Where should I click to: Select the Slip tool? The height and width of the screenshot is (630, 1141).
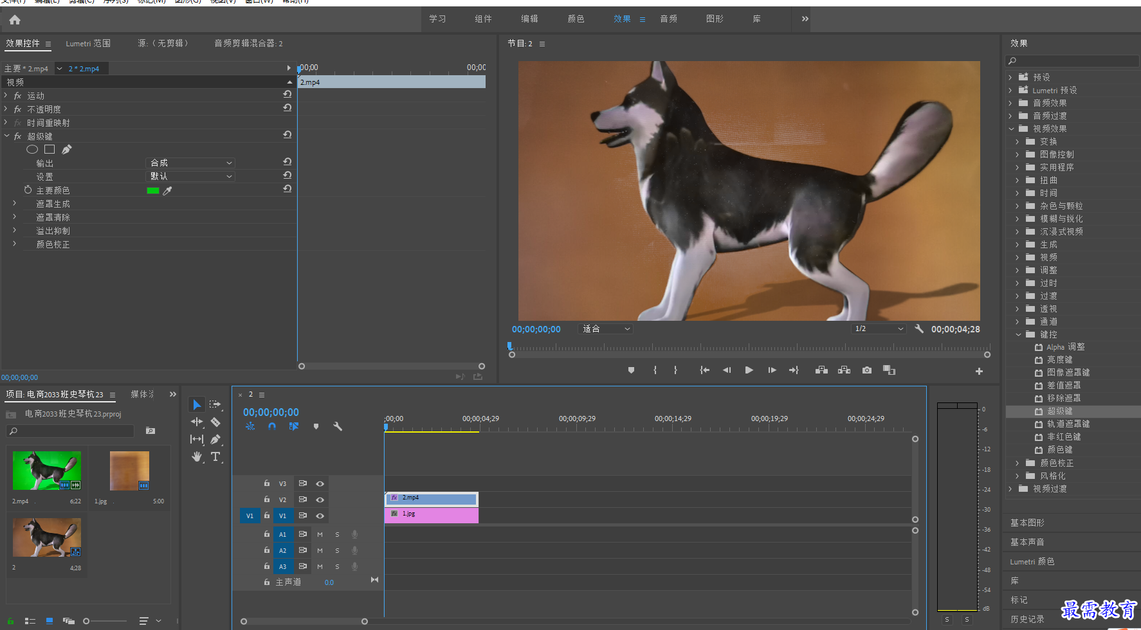click(x=197, y=439)
